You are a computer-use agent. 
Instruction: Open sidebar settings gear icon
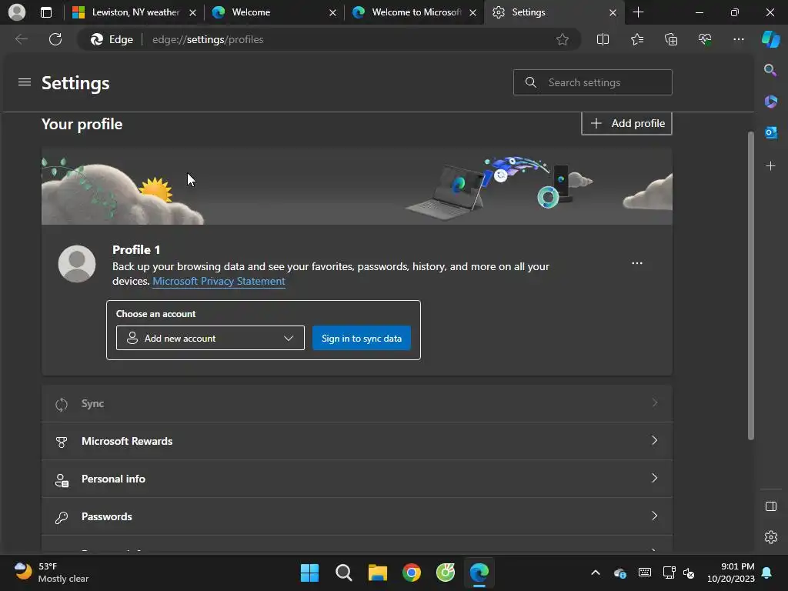tap(770, 536)
